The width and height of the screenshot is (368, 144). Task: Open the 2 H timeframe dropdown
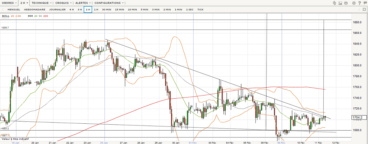tap(24, 3)
